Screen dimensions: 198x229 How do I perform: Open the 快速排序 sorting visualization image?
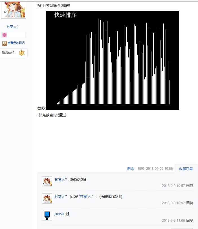[x=113, y=60]
